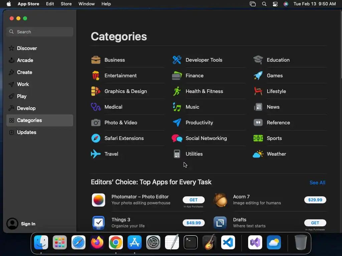The height and width of the screenshot is (256, 342).
Task: Click the Graphics & Design icon
Action: pos(96,91)
